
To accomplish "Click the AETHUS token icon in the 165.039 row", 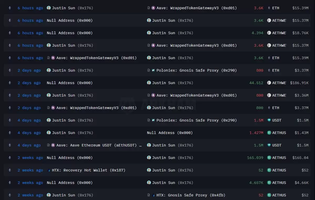I will [269, 158].
